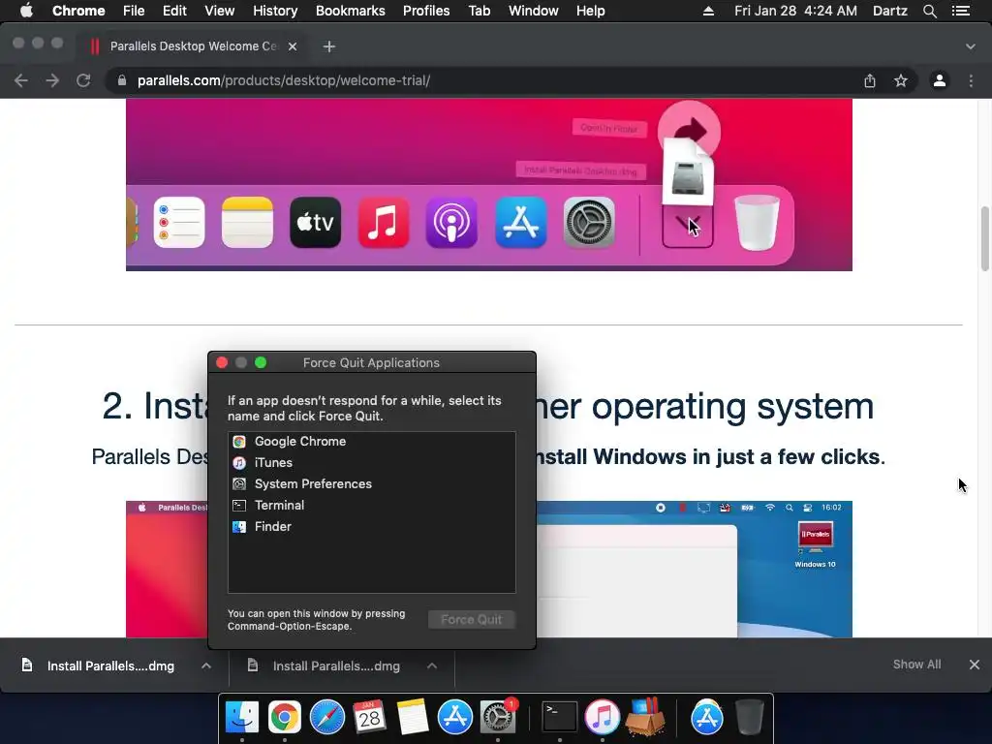Screen dimensions: 992x744
Task: Select Finder in Force Quit list
Action: coord(371,526)
